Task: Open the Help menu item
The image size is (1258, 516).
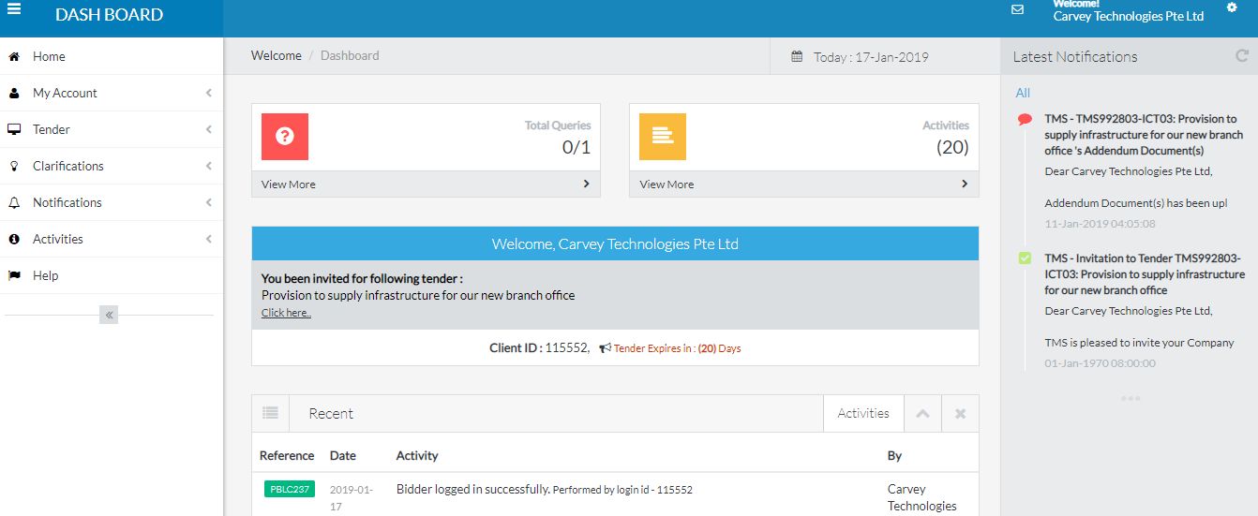Action: [x=45, y=275]
